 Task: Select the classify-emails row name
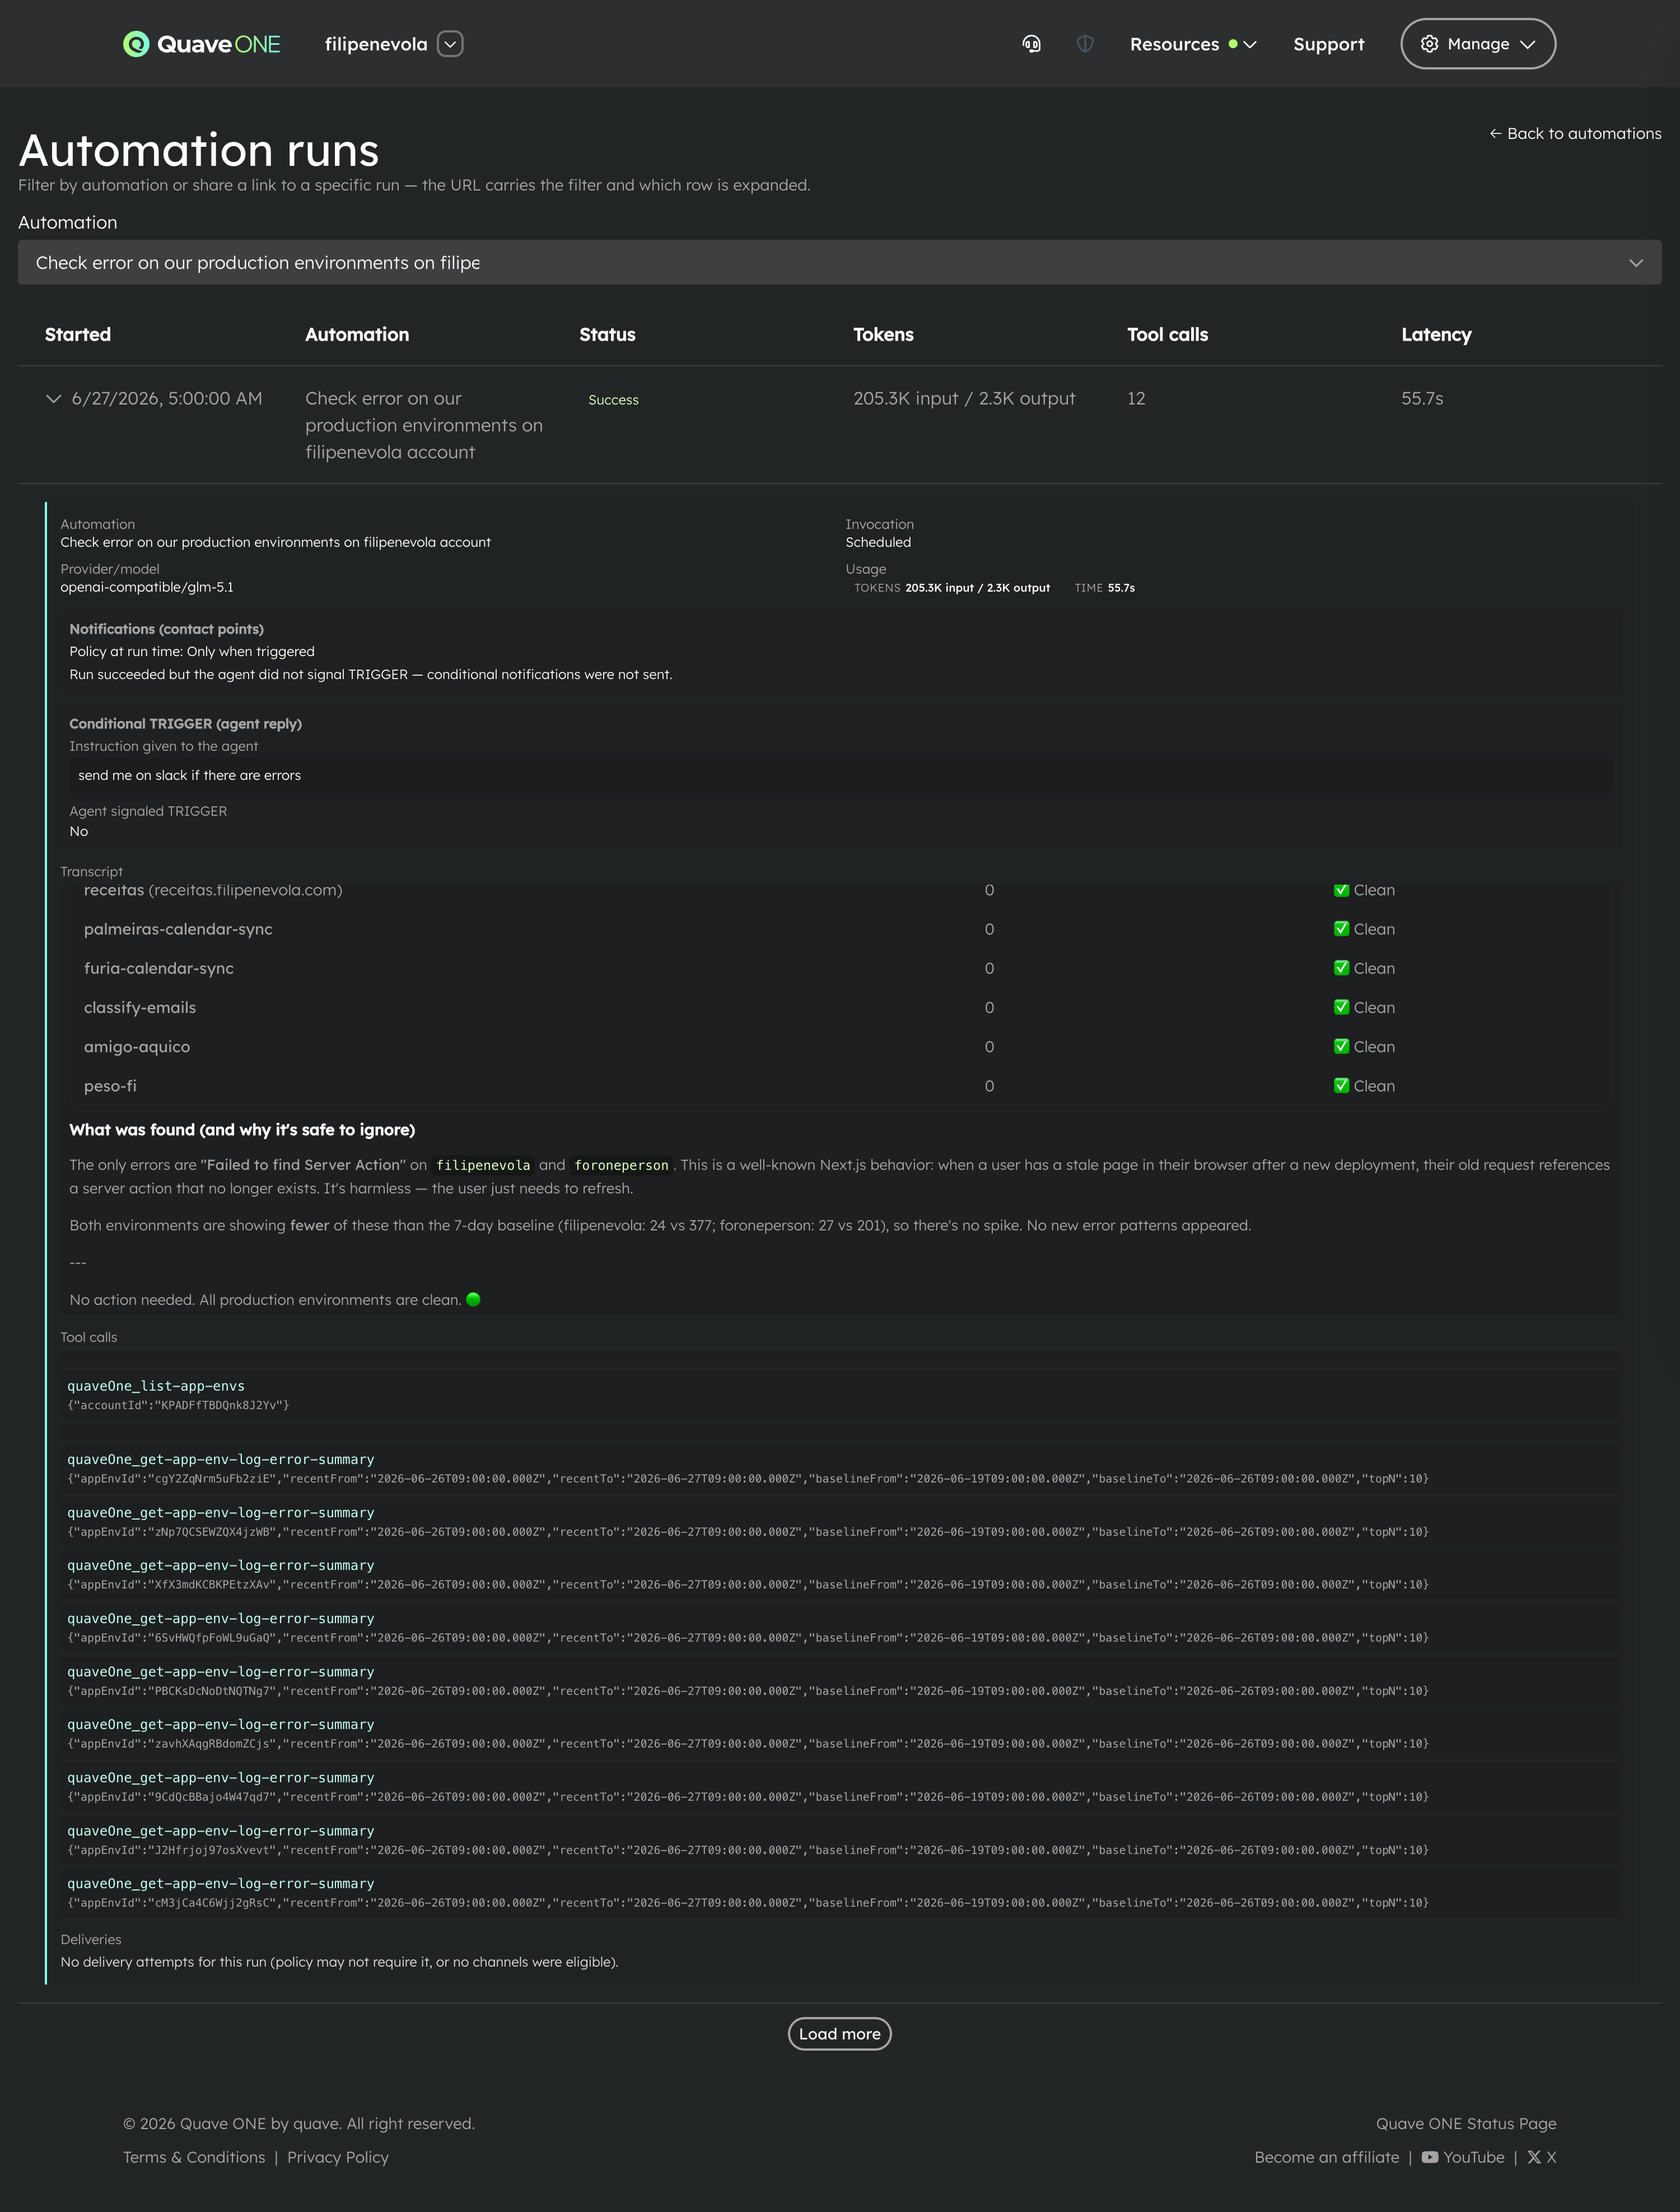140,1007
